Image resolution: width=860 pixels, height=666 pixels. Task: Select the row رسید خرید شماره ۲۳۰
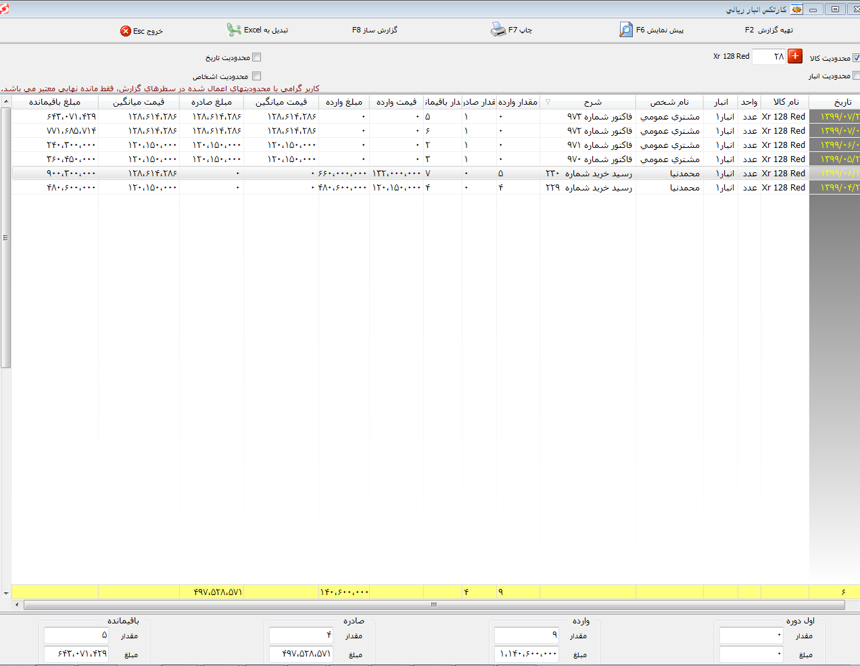tap(435, 174)
